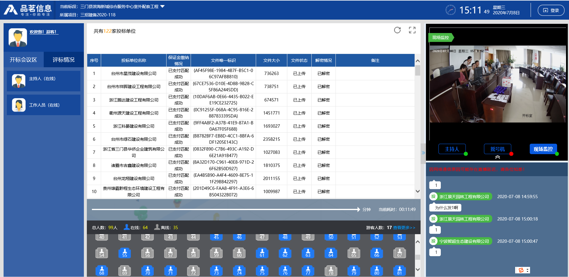Screen dimensions: 569x277
Task: Click the 解密情况 column header
Action: point(323,60)
